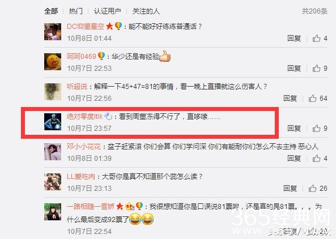This screenshot has width=336, height=239.
Task: Click the red star badge beside 一路相随一雪娇
Action: click(120, 207)
